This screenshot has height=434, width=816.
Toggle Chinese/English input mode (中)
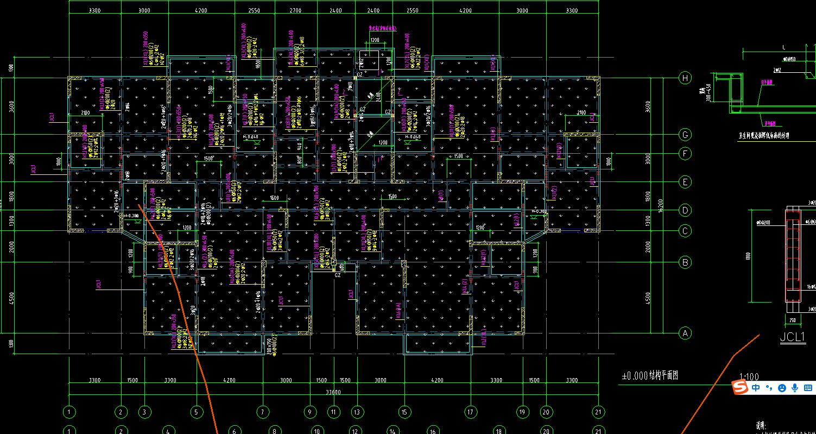coord(756,388)
